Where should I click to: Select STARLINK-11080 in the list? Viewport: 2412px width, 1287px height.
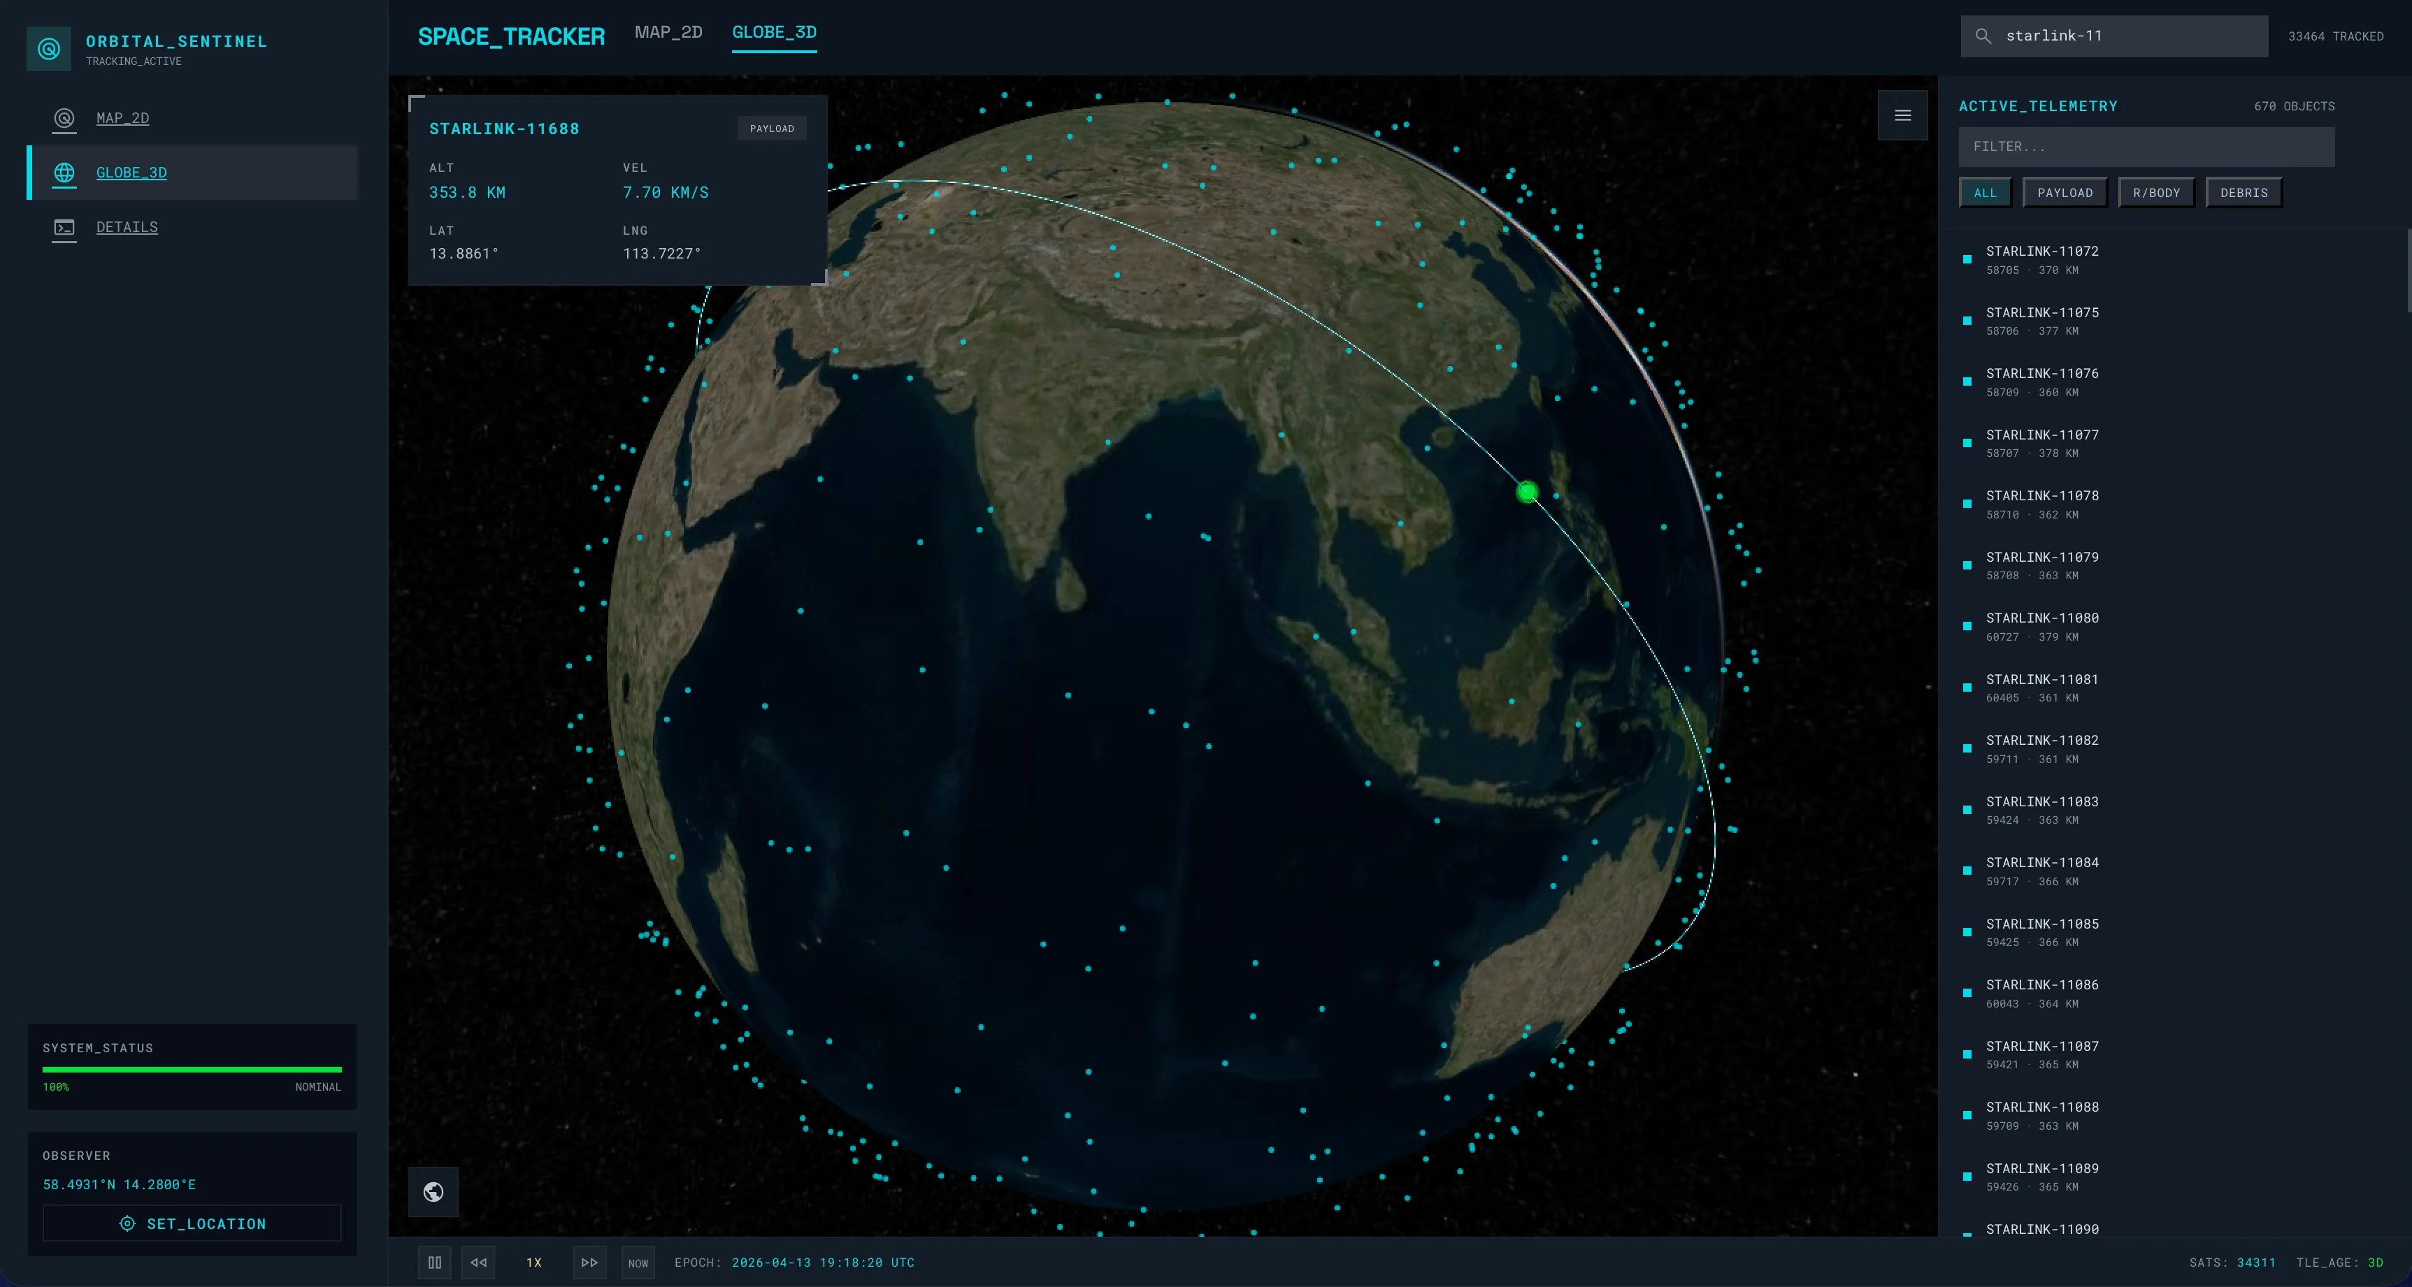pos(2172,626)
